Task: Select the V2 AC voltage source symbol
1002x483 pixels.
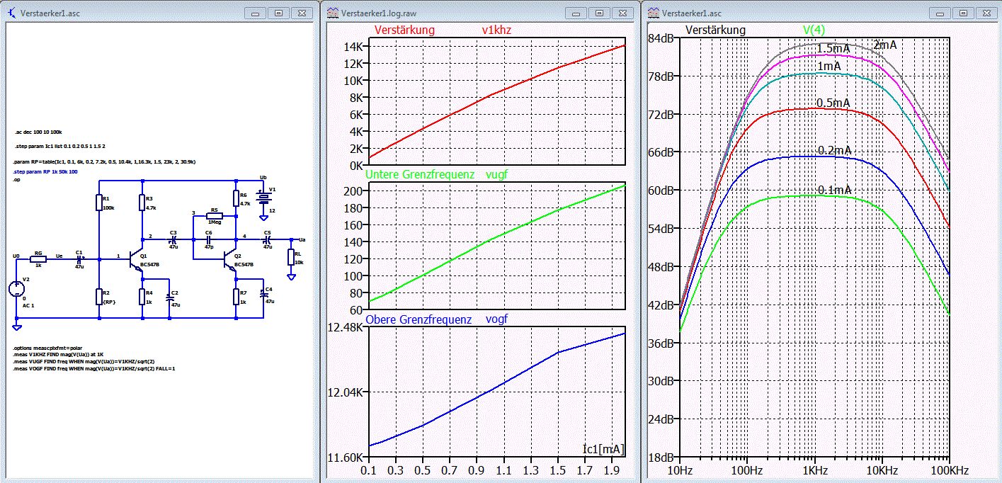Action: (x=16, y=289)
